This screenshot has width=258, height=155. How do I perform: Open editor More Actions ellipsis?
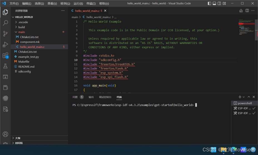pyautogui.click(x=253, y=11)
